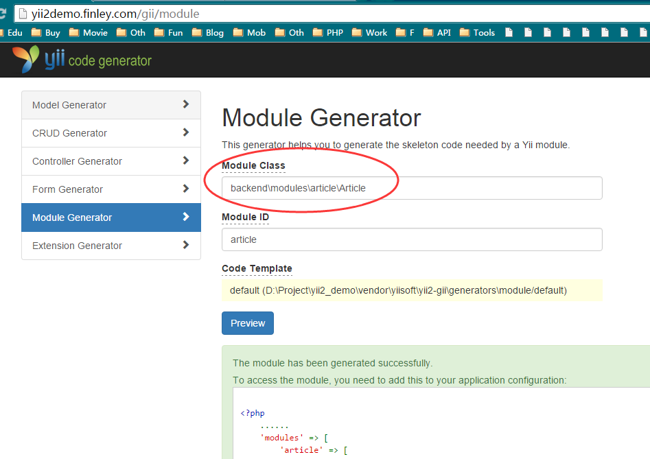650x459 pixels.
Task: Open the Blog bookmarks folder
Action: tap(208, 32)
